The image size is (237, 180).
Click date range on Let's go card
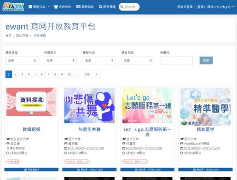143,148
